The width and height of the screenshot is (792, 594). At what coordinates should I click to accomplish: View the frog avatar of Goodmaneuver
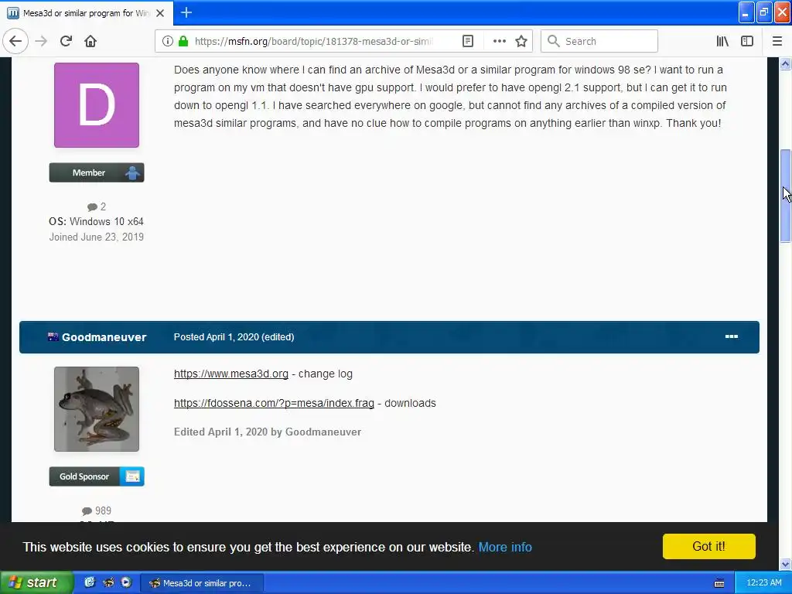pyautogui.click(x=97, y=409)
